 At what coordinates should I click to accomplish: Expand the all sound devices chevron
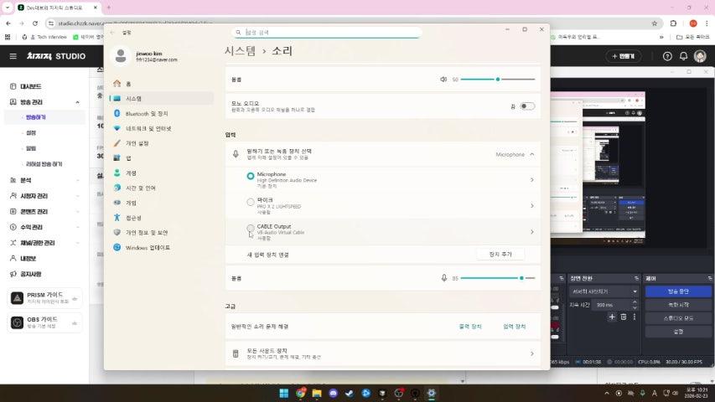pos(531,353)
